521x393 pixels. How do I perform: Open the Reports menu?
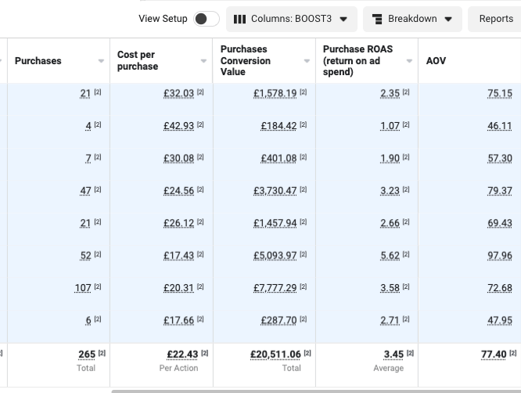496,19
